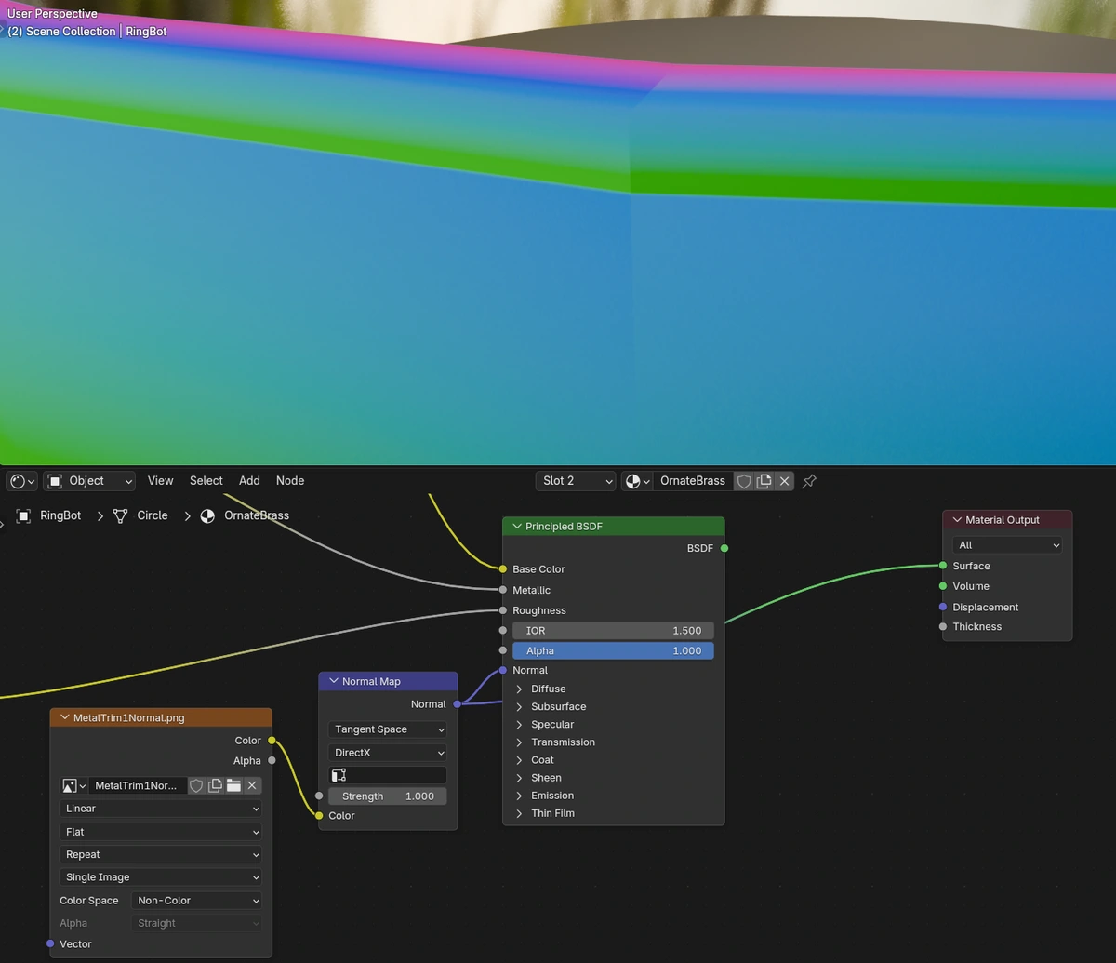The height and width of the screenshot is (963, 1116).
Task: Change the Tangent Space dropdown
Action: [387, 729]
